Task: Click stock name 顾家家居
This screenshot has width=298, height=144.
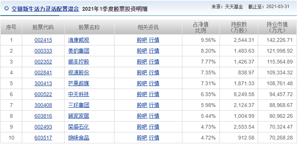Action: tap(79, 116)
